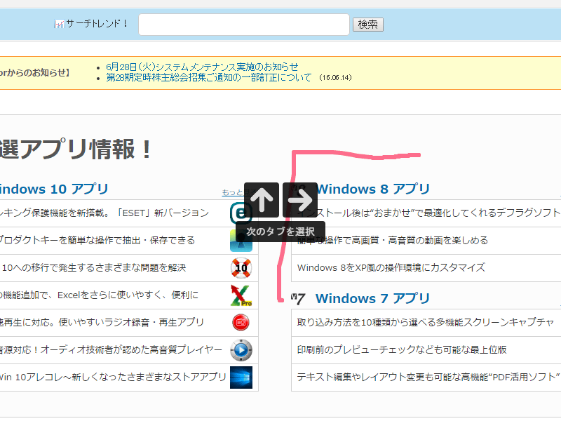Open the PDF活用ソフト article link

click(428, 377)
